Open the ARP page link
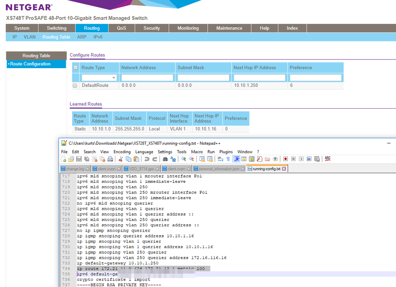 point(82,37)
